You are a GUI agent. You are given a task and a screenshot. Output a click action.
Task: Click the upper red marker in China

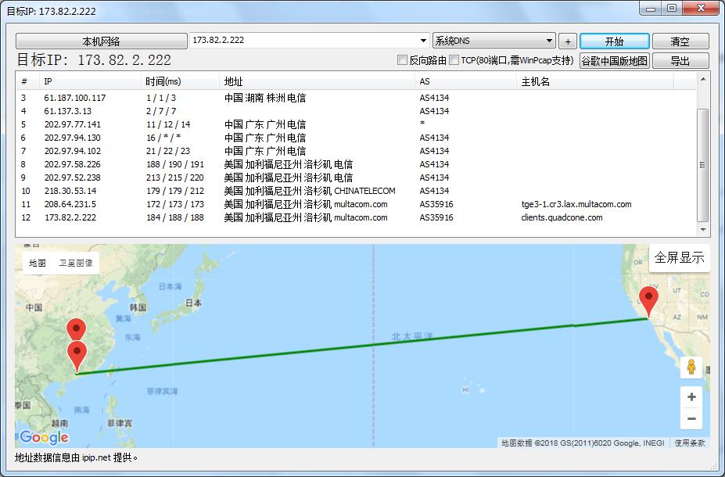(76, 331)
